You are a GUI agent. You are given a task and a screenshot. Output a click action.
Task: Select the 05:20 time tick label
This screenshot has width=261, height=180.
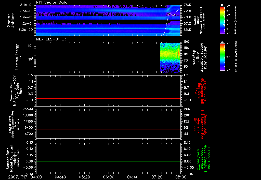tap(85, 177)
